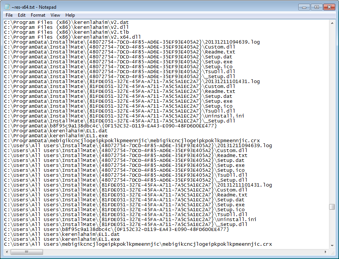Click the All Users 81FDE051 TsuDll.dll line
The width and height of the screenshot is (339, 259).
[126, 215]
